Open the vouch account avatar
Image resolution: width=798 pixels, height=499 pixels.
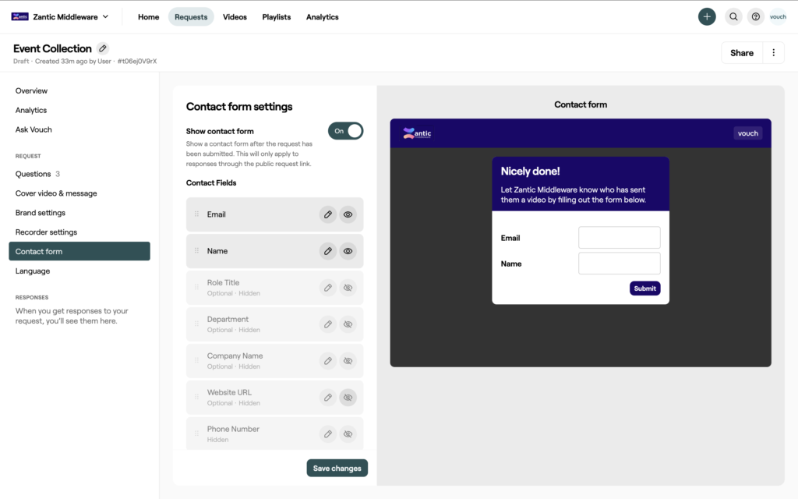tap(778, 17)
